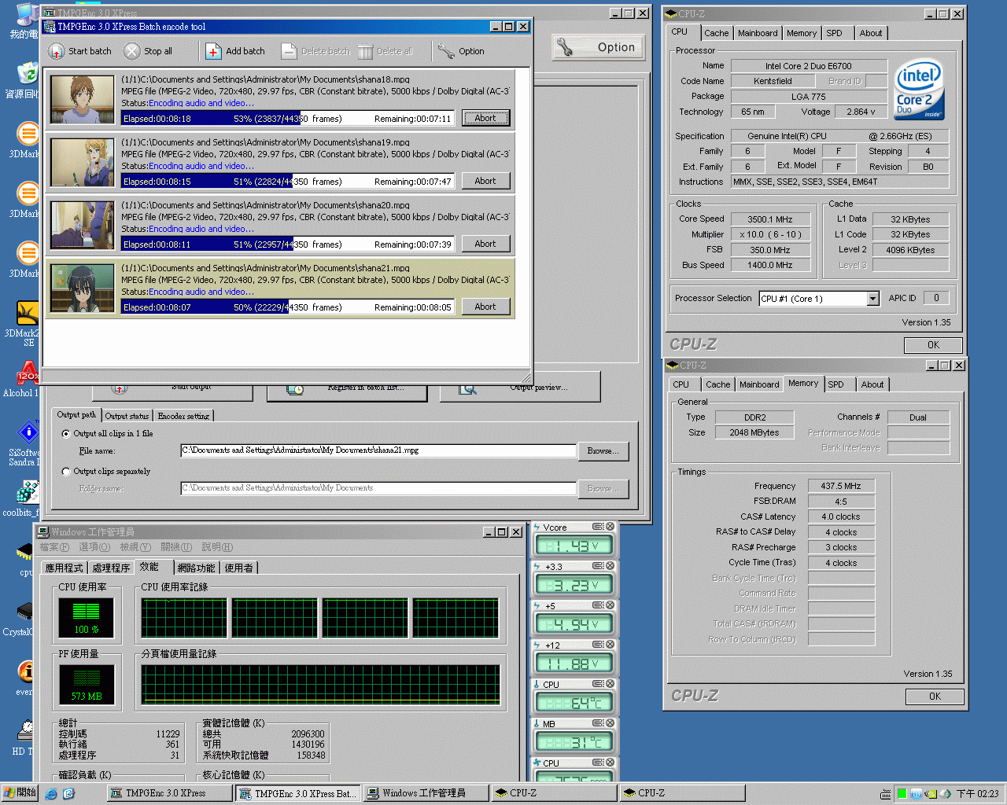Close the Vcore voltage monitor gadget
The image size is (1007, 805).
pos(610,527)
